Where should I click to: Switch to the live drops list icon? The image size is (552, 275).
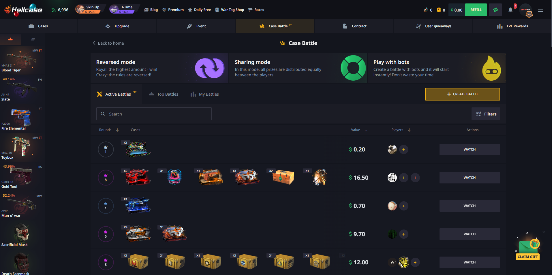click(x=33, y=39)
